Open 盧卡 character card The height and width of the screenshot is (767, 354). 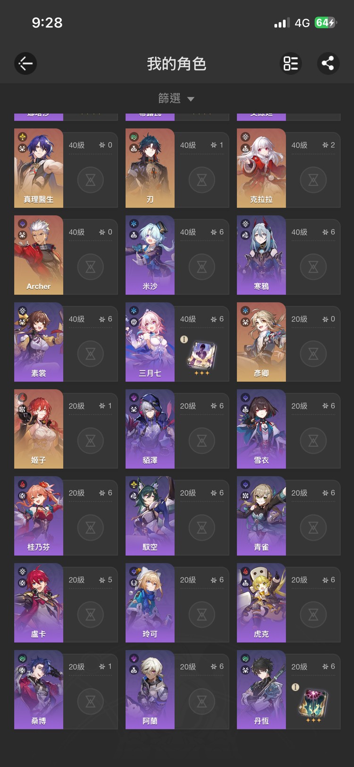click(x=66, y=603)
